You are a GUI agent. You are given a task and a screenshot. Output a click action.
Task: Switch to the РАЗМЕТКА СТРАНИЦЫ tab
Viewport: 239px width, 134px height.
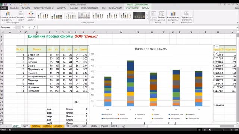coord(44,8)
